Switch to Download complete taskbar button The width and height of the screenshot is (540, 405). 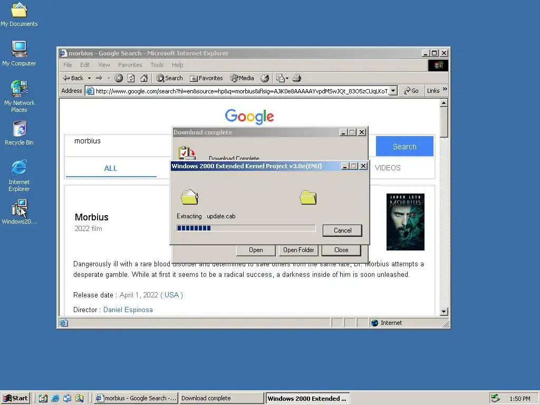click(x=221, y=399)
